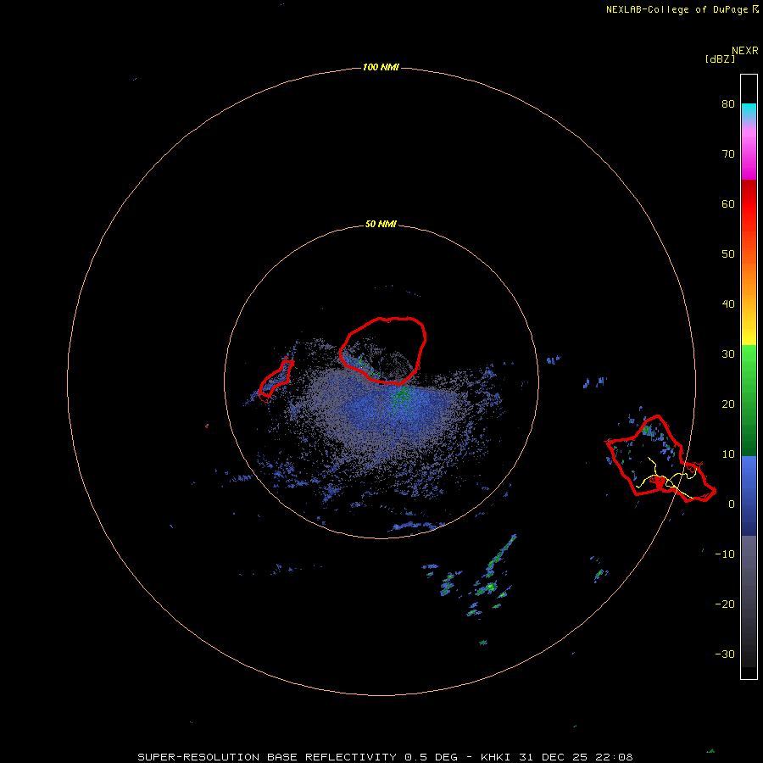
Task: Click the 0 value on the dBZ scale
Action: (732, 504)
